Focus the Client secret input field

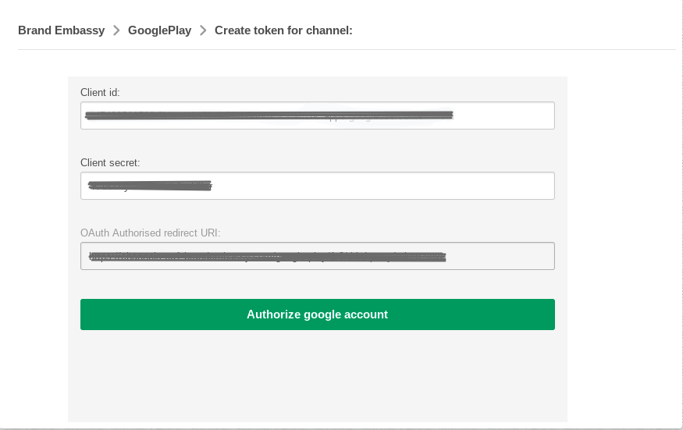pos(318,186)
